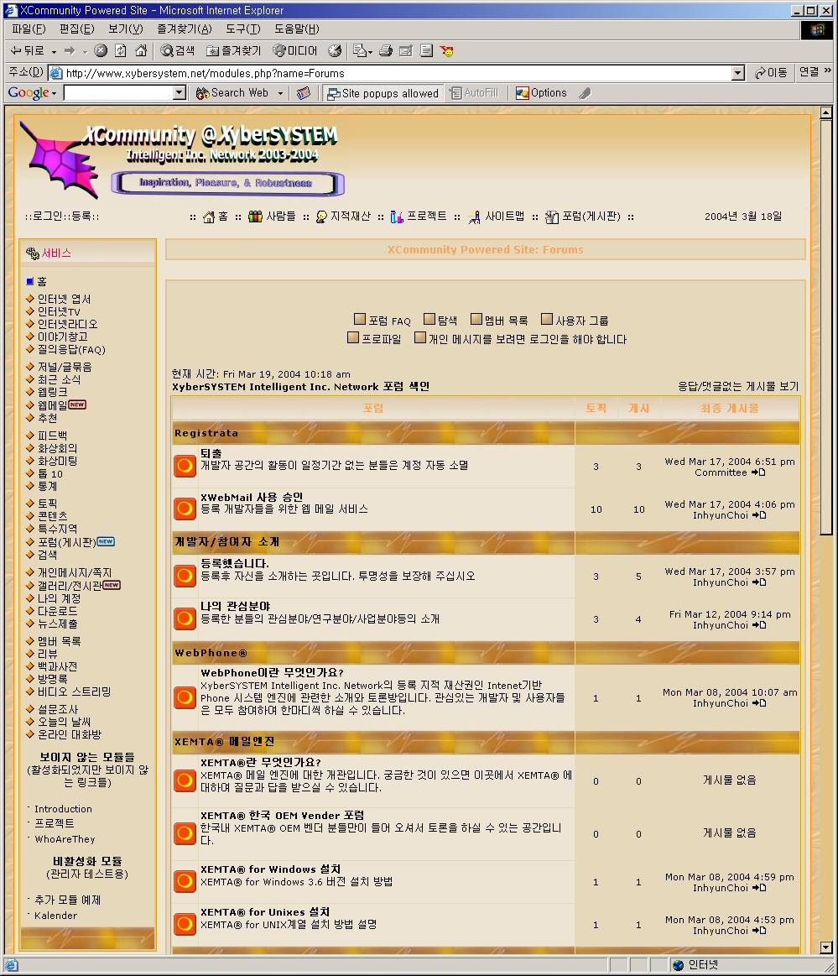Click the Print icon in the toolbar
The image size is (838, 976).
pos(386,51)
